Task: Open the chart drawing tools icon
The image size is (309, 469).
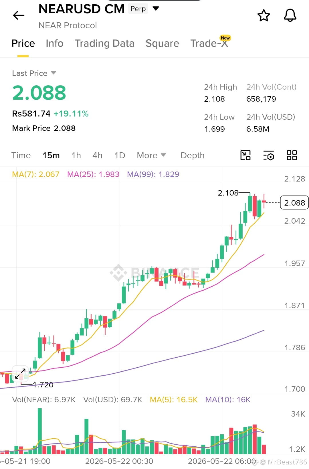Action: 245,155
